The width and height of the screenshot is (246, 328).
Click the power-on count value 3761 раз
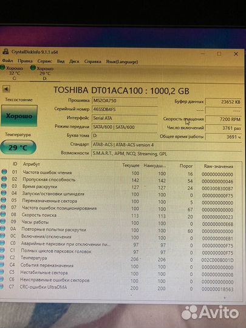tap(224, 128)
